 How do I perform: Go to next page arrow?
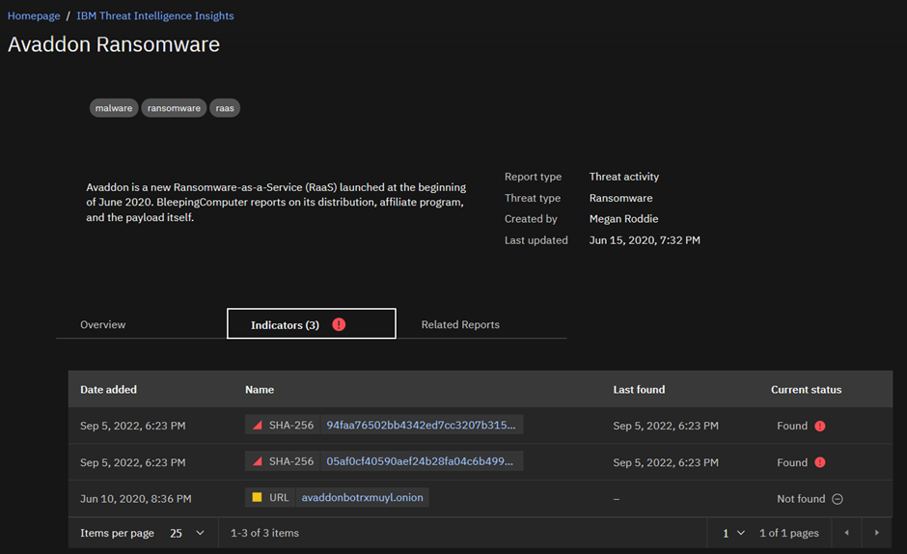(x=877, y=533)
